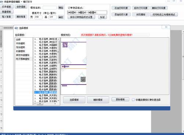Click the 导入背景 button

[7, 17]
